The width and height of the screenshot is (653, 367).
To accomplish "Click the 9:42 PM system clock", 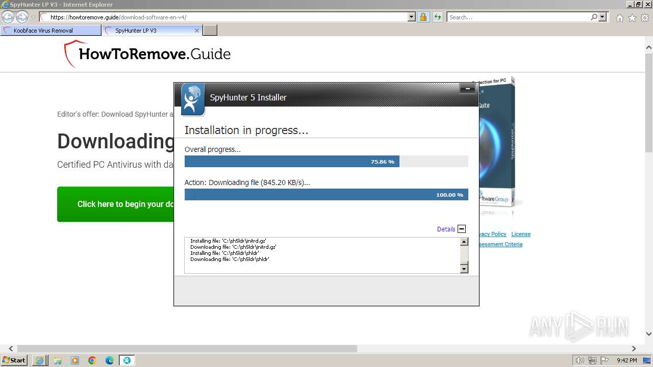I will point(626,360).
